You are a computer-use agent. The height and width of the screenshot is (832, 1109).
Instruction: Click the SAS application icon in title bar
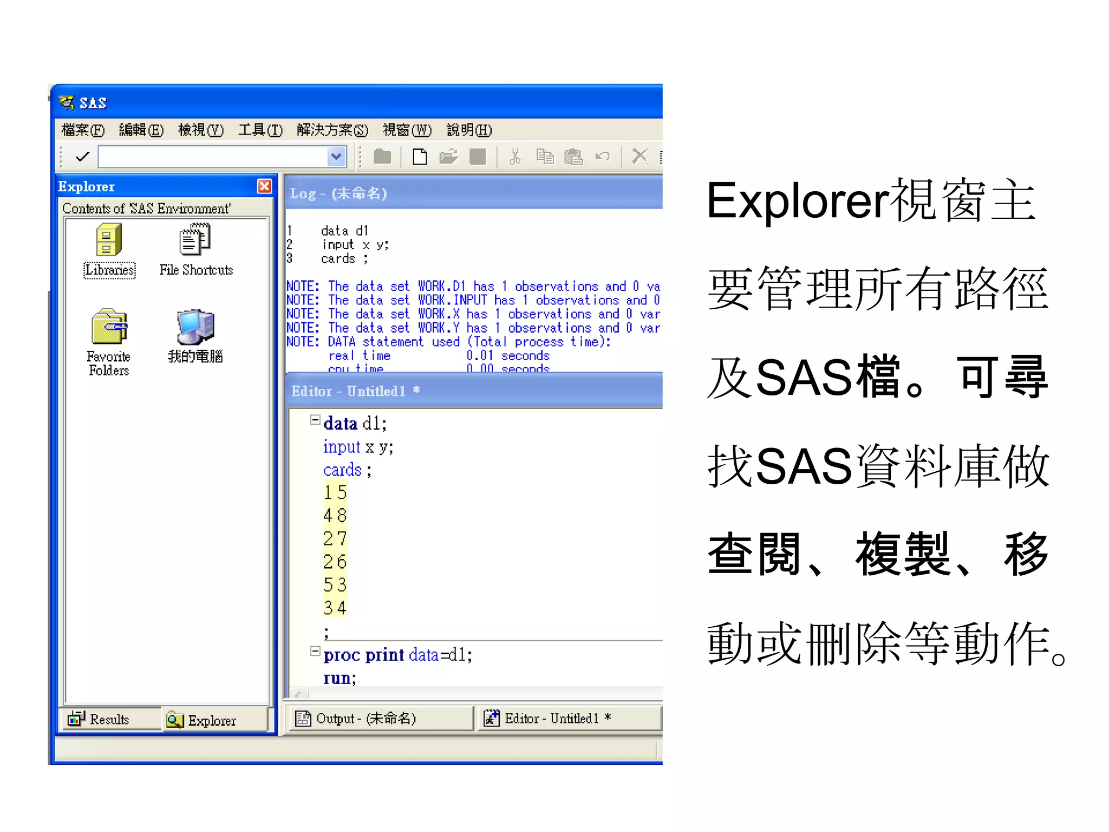67,102
